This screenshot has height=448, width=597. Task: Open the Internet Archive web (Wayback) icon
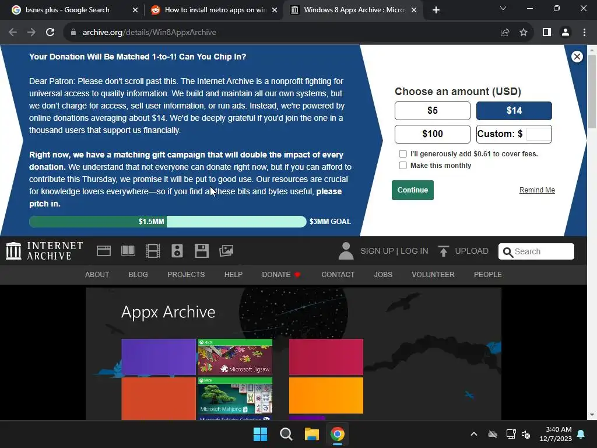point(104,251)
